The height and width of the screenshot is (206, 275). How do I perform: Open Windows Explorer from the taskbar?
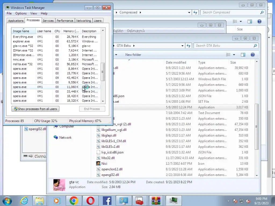click(x=39, y=201)
